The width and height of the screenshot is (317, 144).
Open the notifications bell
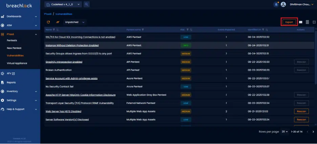(276, 4)
